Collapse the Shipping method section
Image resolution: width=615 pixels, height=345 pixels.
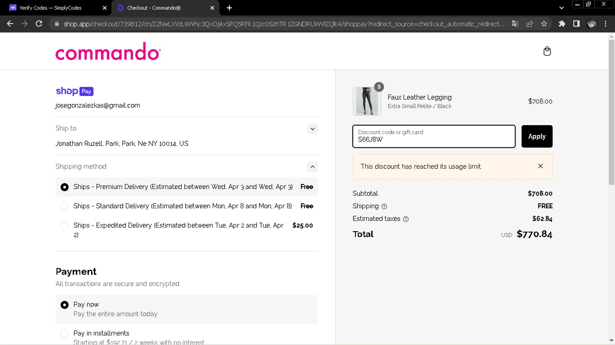click(312, 167)
